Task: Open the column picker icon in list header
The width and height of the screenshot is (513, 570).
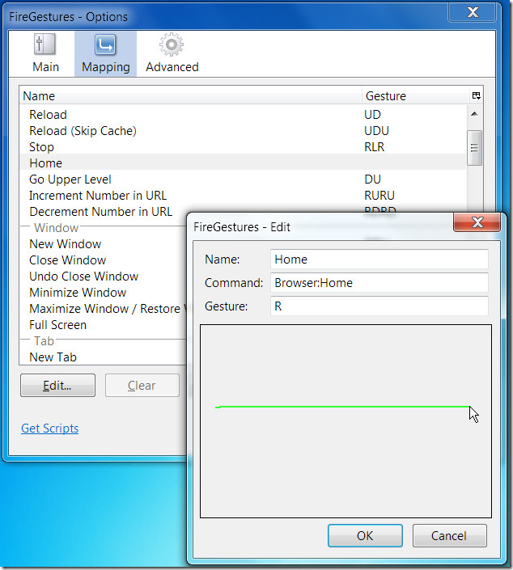Action: point(476,95)
